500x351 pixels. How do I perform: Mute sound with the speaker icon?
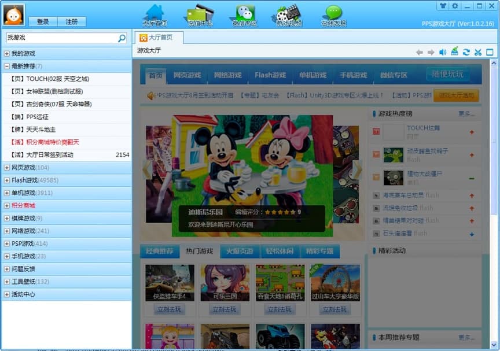(443, 52)
